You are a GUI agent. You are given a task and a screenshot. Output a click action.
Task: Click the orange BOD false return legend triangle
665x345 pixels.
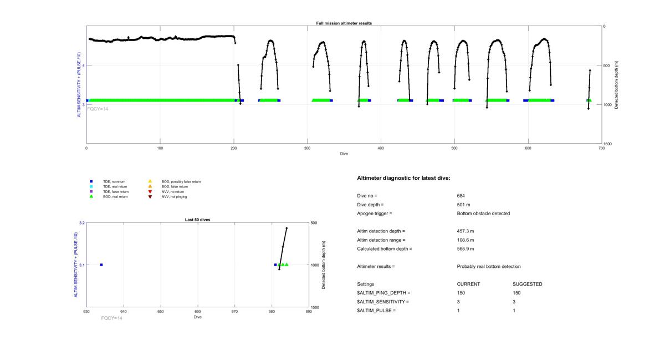pos(150,186)
